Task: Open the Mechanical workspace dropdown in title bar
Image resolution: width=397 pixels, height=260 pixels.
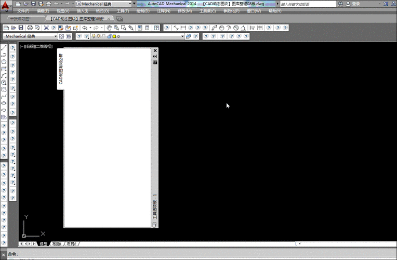Action: coord(104,4)
